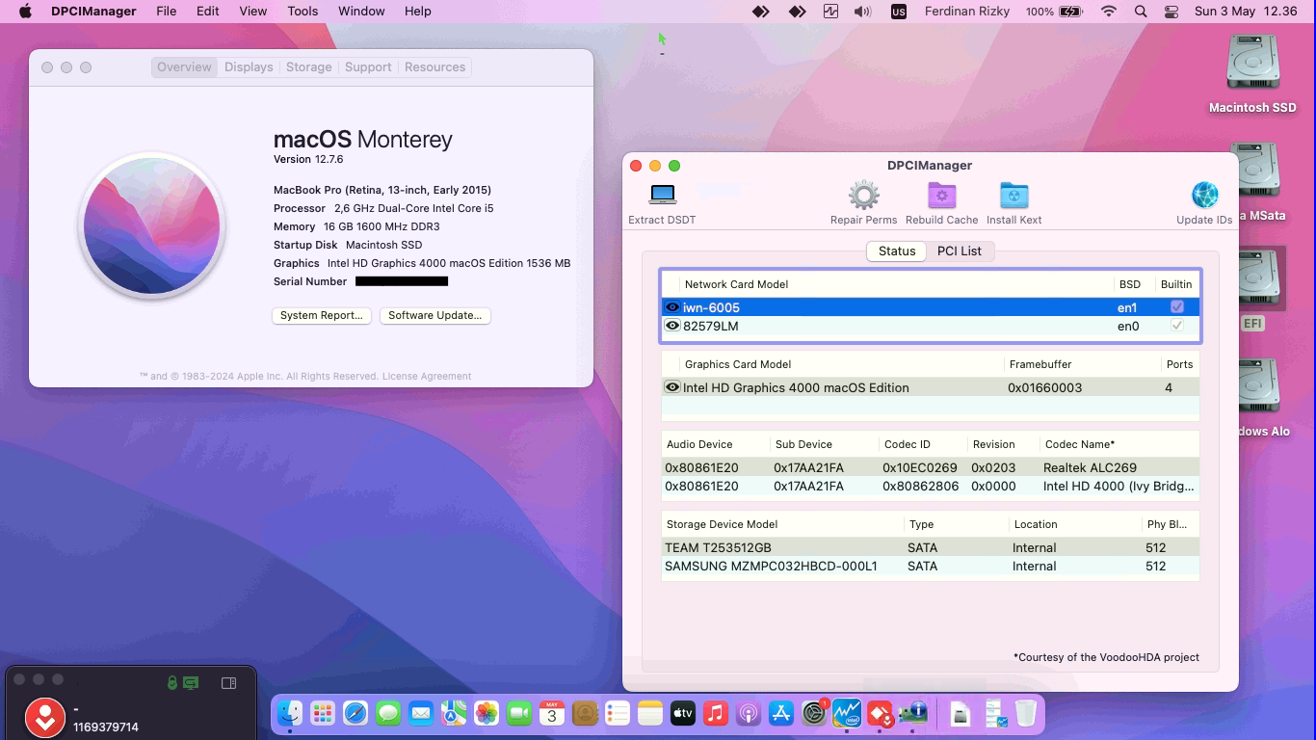Toggle the eye icon for iwn-6005
This screenshot has height=740, width=1316.
(x=672, y=307)
